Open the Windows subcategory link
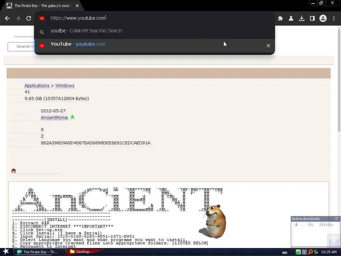Image resolution: width=341 pixels, height=256 pixels. 65,86
